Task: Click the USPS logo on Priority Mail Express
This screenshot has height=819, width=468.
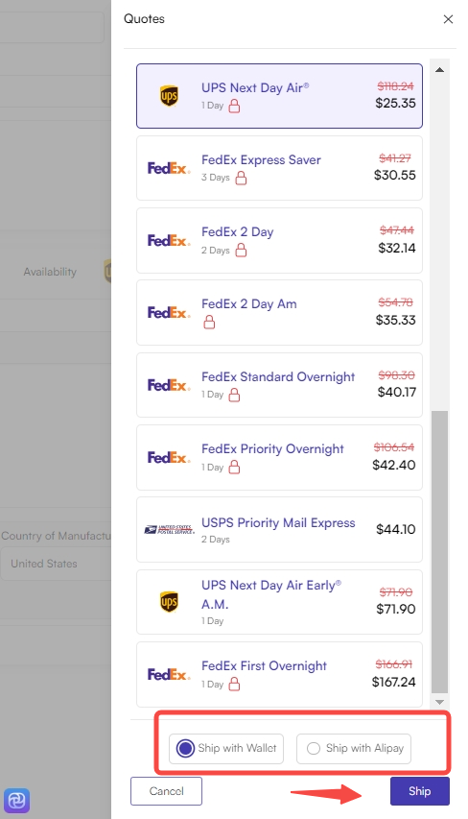Action: pyautogui.click(x=169, y=530)
